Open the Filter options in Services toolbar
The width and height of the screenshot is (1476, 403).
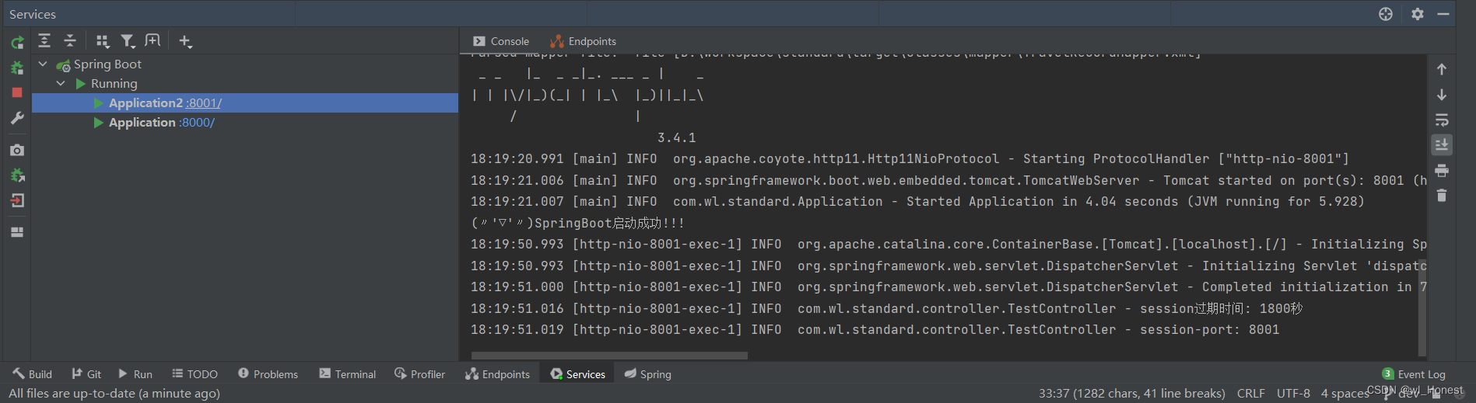(128, 41)
